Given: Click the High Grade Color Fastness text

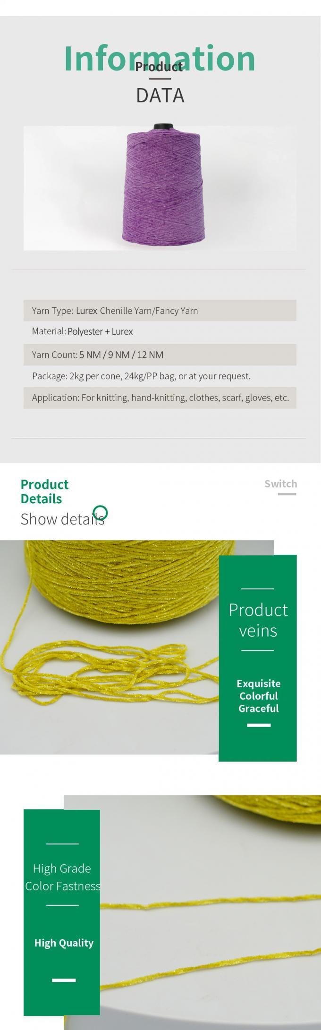Looking at the screenshot, I should tap(62, 877).
